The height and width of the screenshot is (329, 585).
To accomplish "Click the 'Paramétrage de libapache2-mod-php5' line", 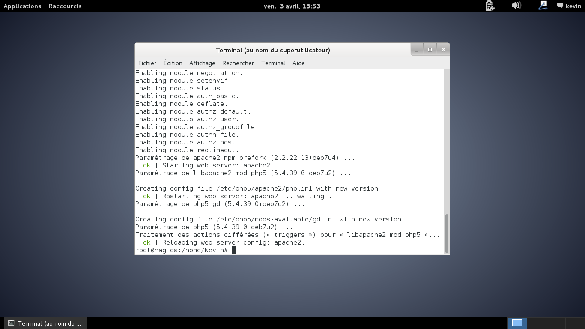I will [x=243, y=173].
